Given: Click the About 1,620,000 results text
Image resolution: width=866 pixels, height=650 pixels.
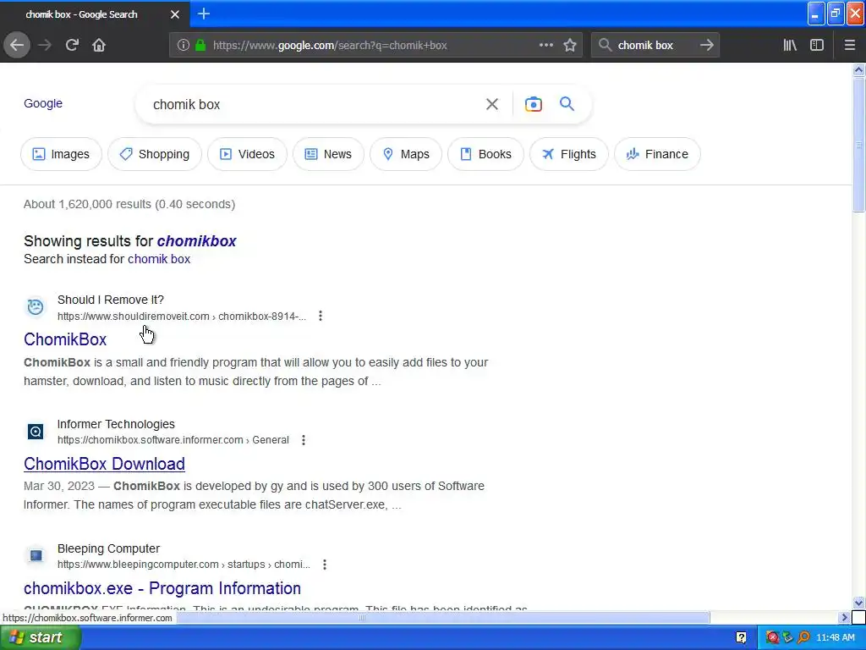Looking at the screenshot, I should point(129,204).
